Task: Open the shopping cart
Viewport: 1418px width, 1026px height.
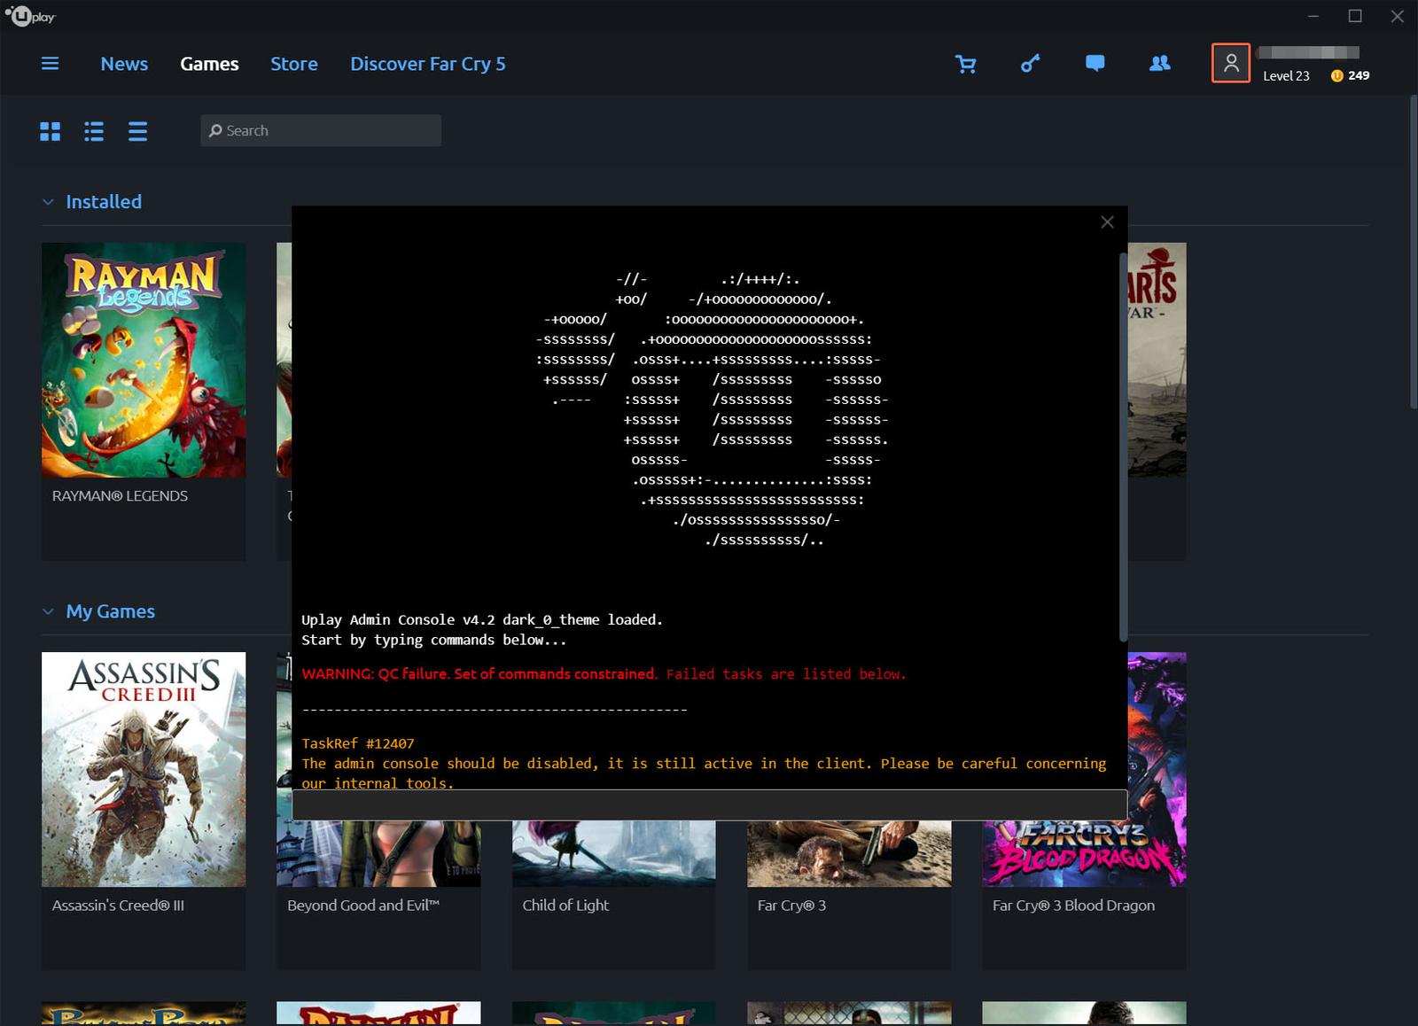Action: tap(965, 64)
